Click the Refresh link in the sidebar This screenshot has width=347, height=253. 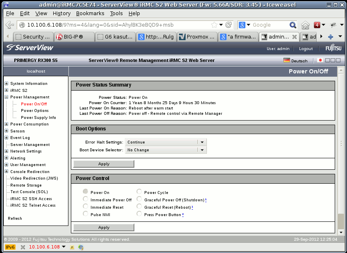point(15,219)
